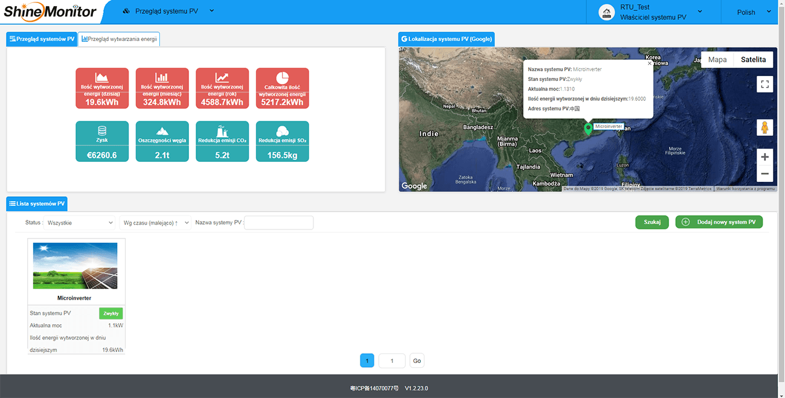Viewport: 785px width, 398px height.
Task: Open the Status Wszystkie dropdown
Action: (x=80, y=223)
